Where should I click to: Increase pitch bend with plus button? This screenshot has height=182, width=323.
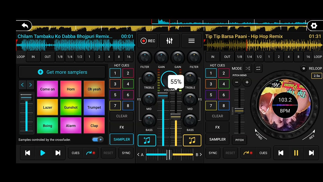pos(247,82)
